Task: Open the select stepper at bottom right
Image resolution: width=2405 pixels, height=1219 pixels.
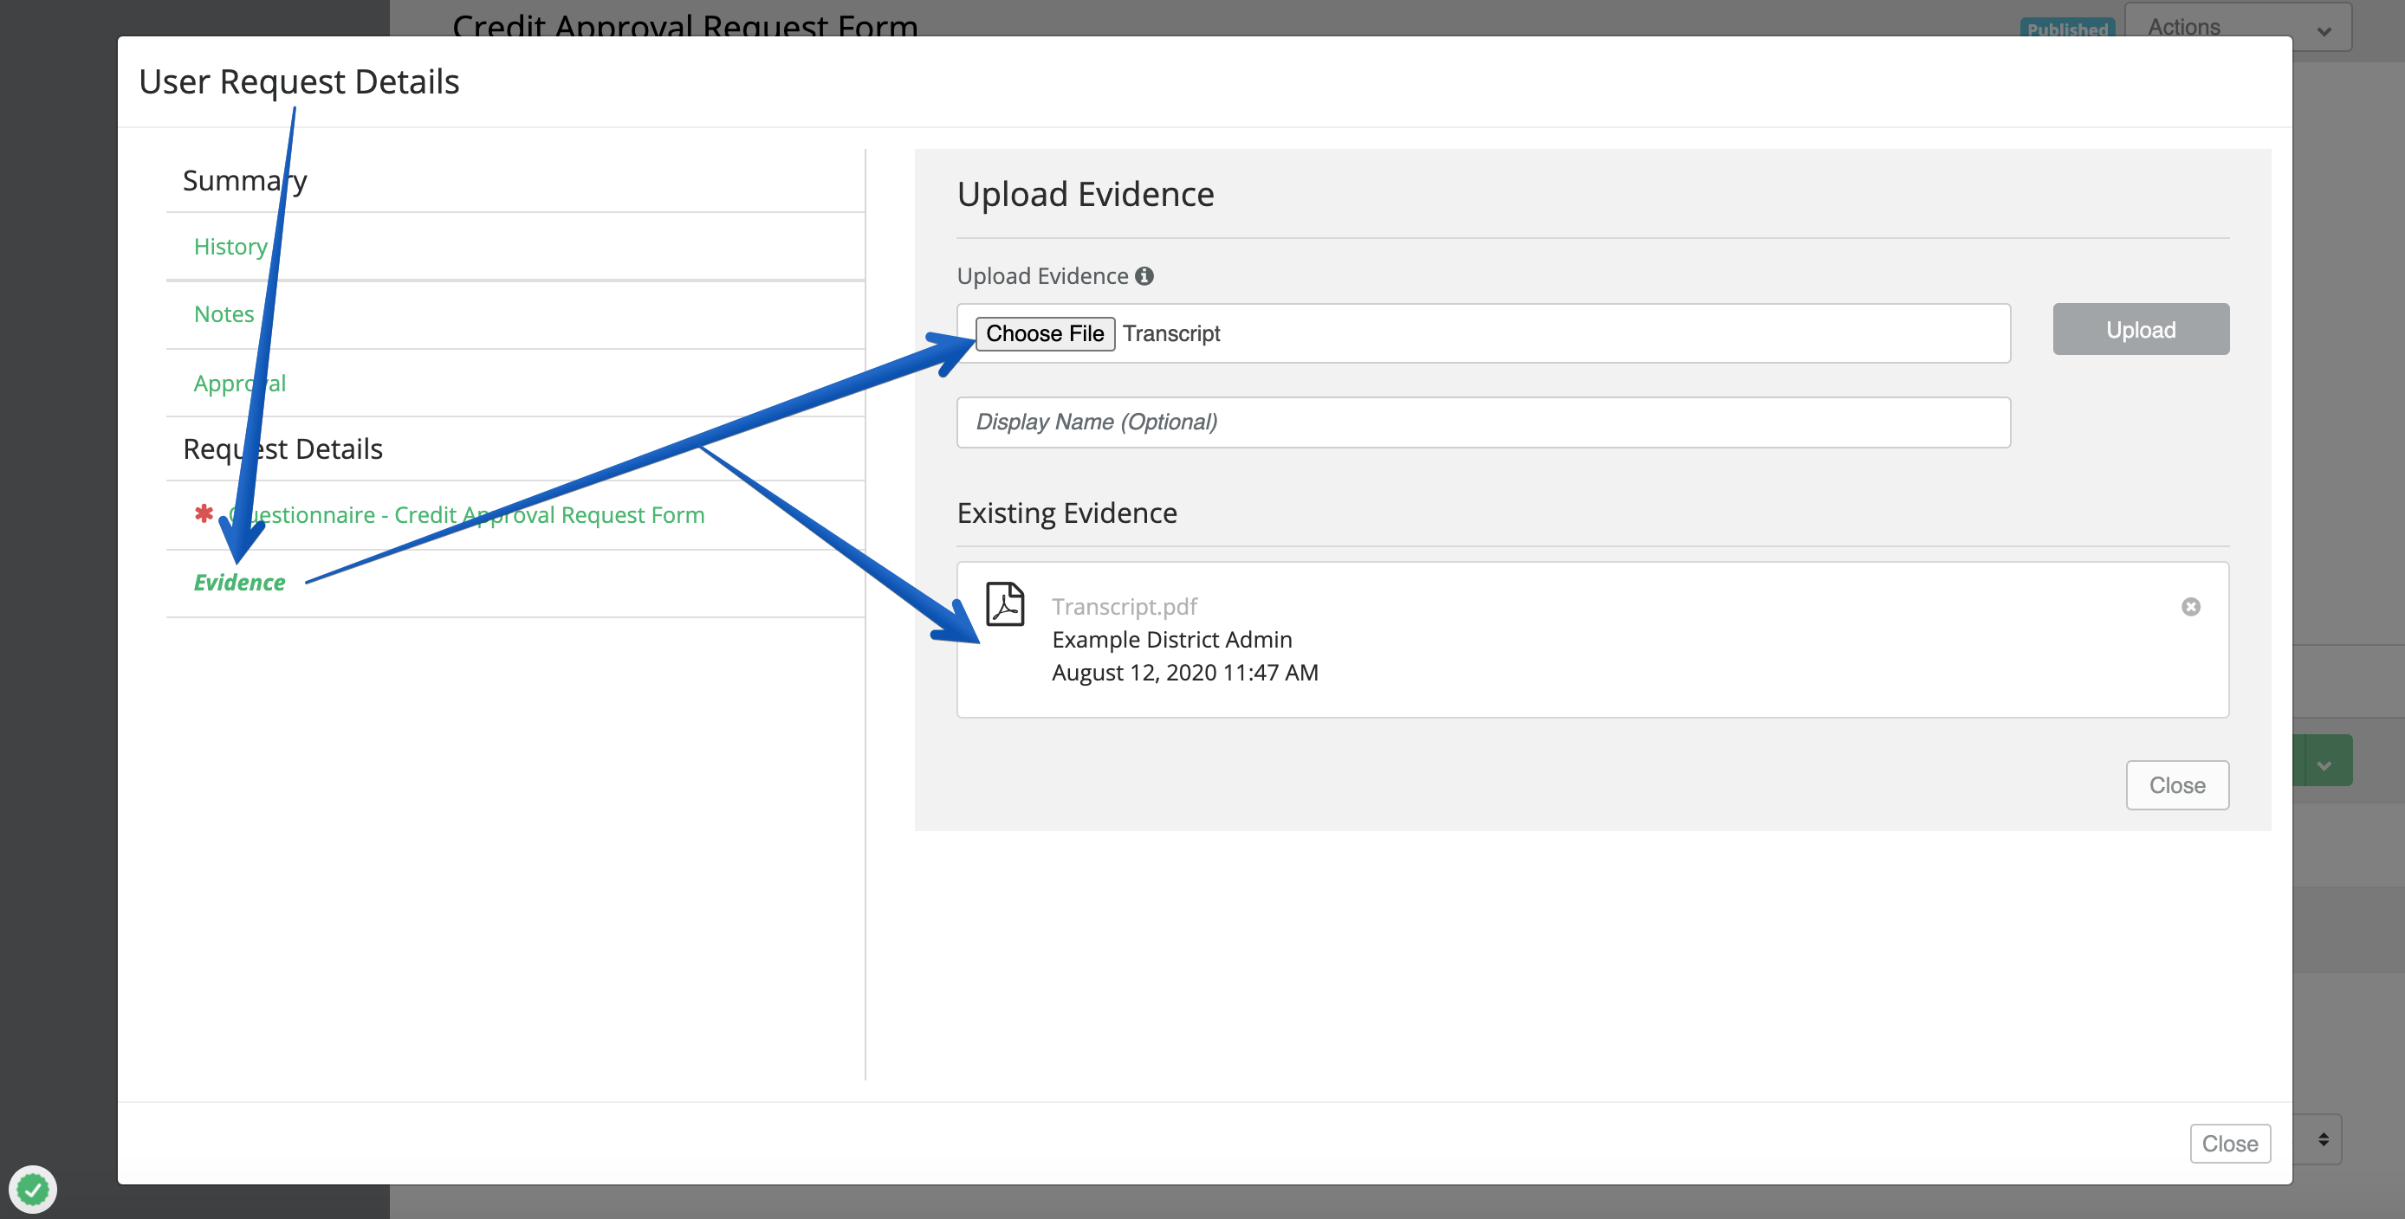Action: (2323, 1138)
